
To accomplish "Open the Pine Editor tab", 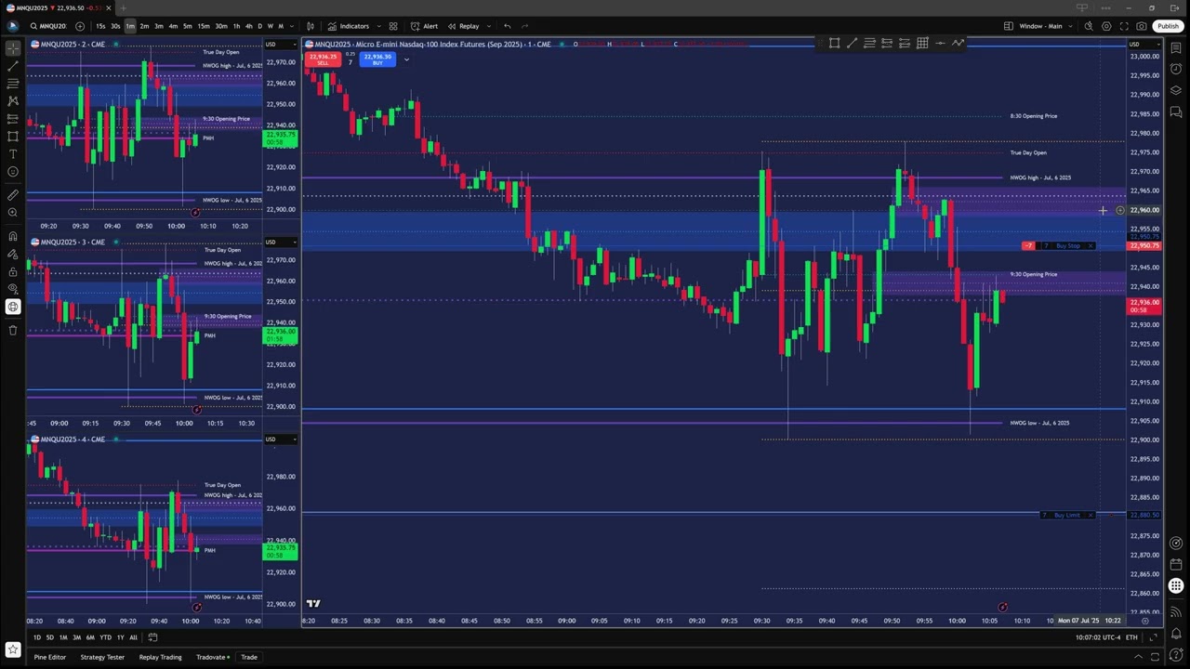I will tap(50, 657).
